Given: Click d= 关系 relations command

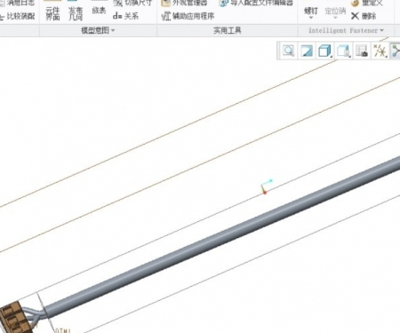Looking at the screenshot, I should pos(125,16).
